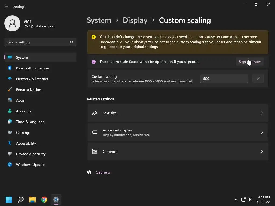Image resolution: width=275 pixels, height=206 pixels.
Task: Open the Get help link
Action: 103,172
